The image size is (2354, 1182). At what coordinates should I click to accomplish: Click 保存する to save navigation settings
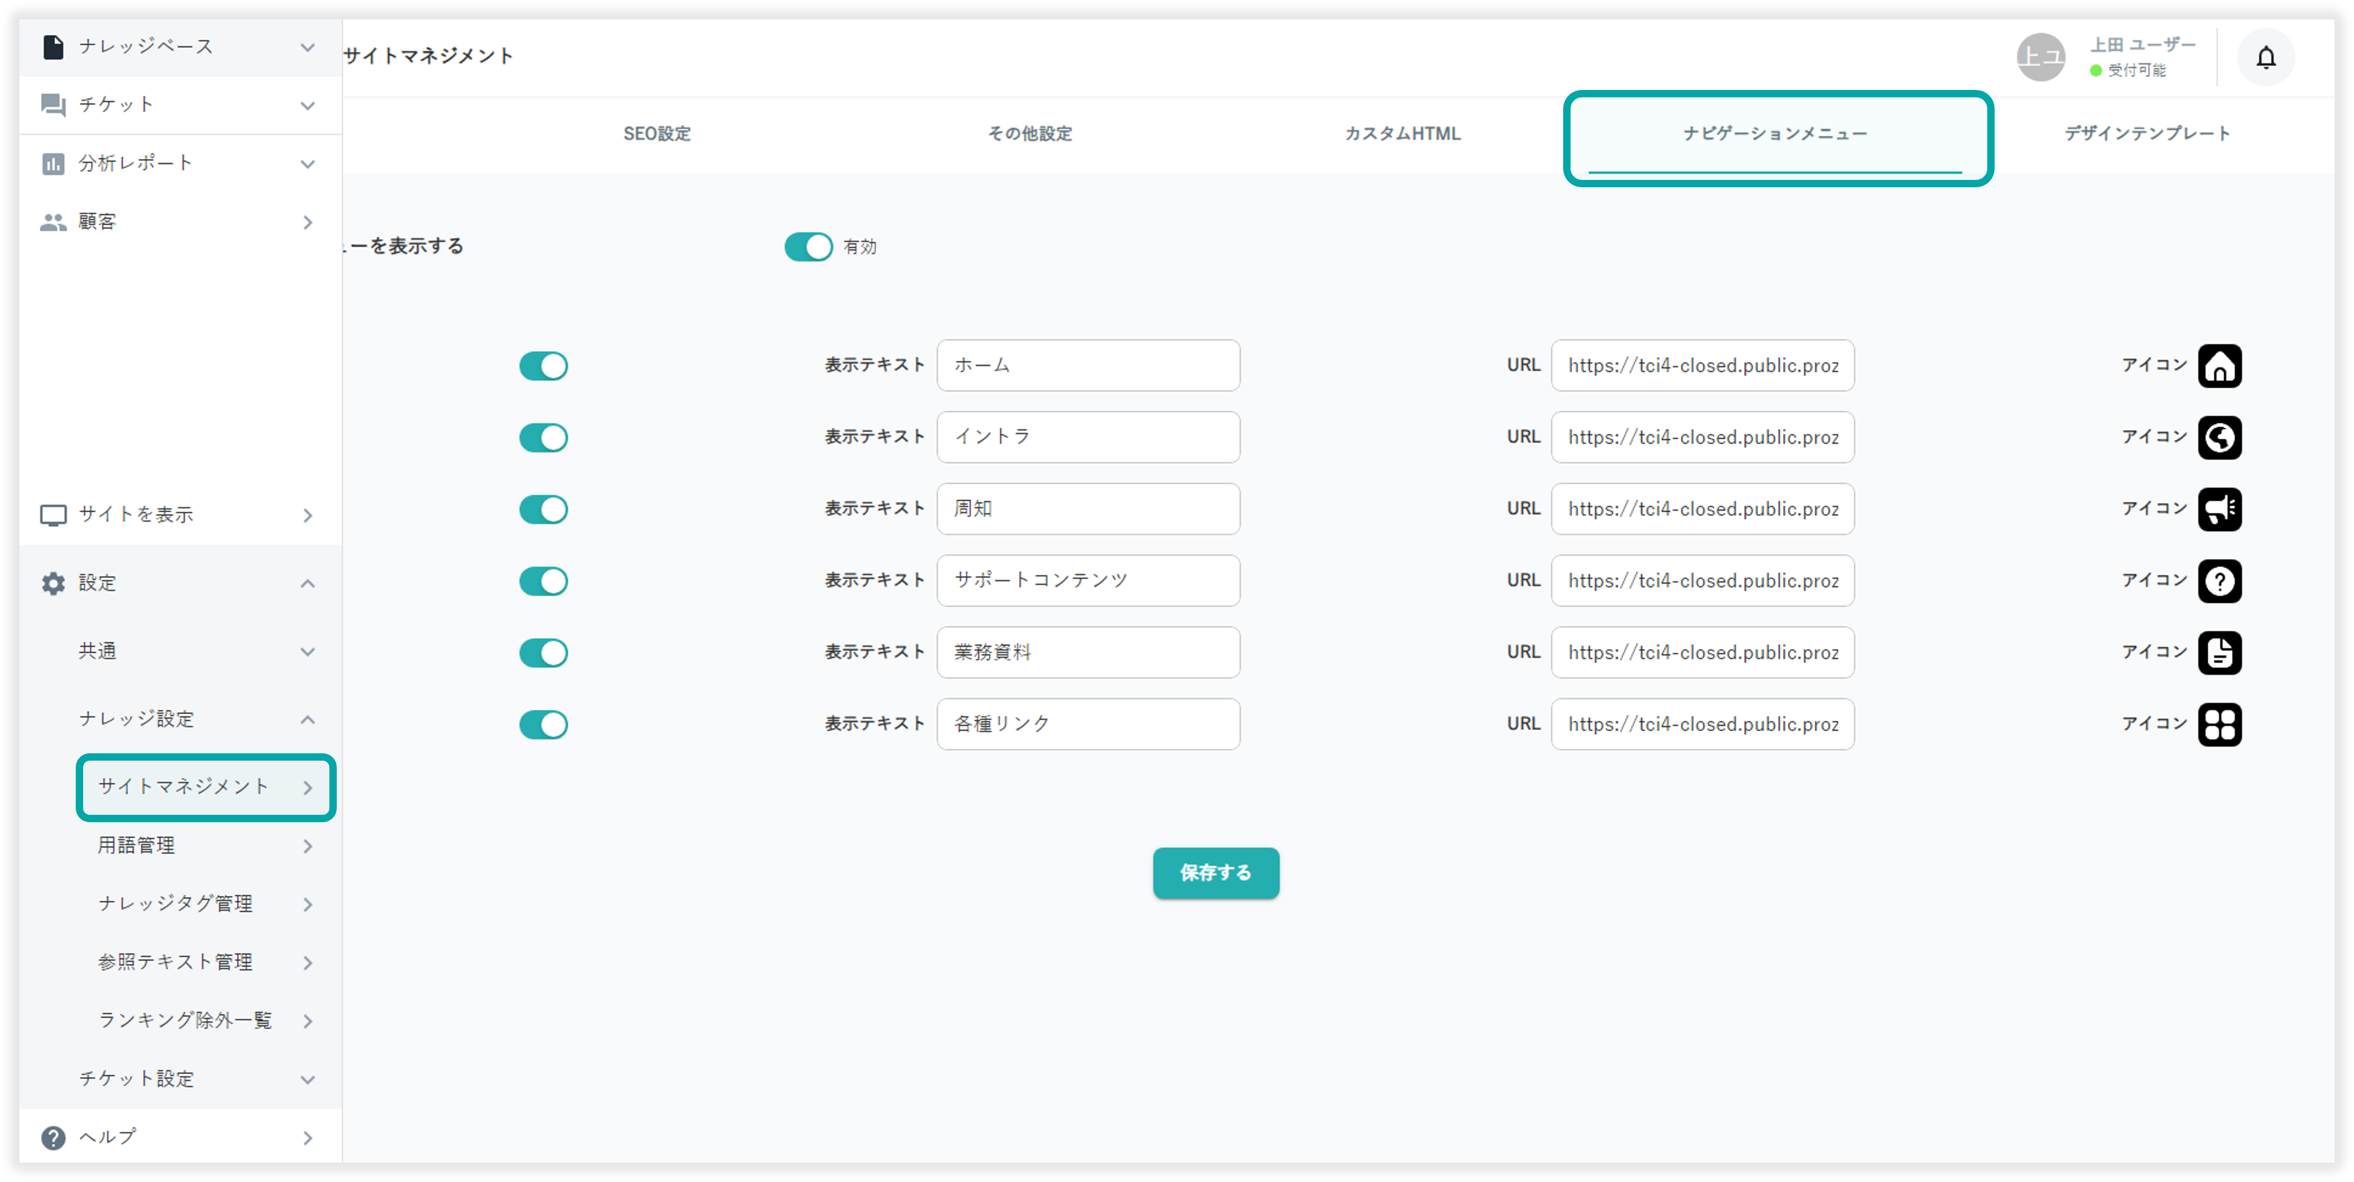click(1215, 872)
